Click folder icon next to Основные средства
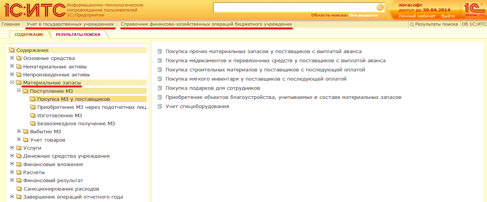487x202 pixels. click(x=19, y=58)
